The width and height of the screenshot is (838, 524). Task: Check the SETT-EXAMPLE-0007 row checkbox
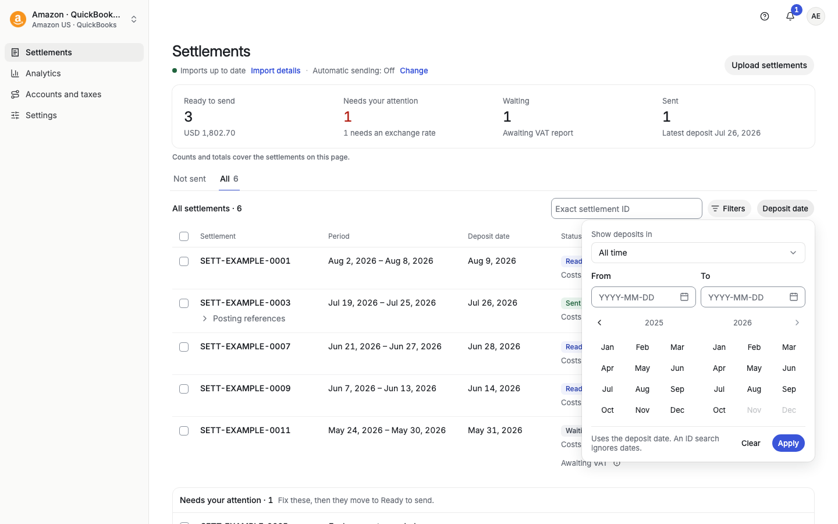[184, 347]
